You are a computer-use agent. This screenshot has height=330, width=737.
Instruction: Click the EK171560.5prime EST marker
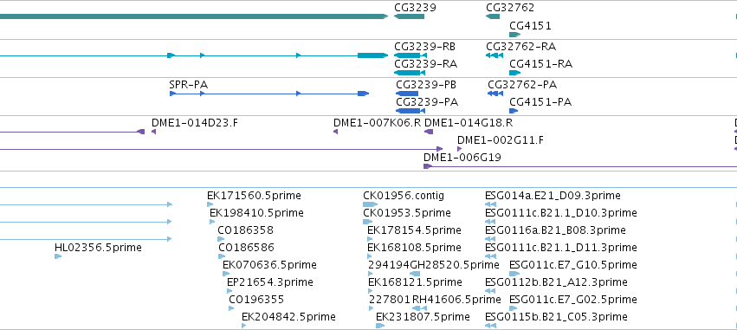point(210,204)
